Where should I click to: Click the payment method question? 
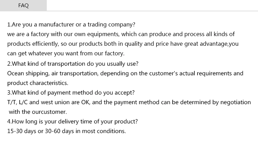71,93
